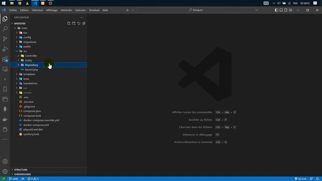The image size is (322, 181).
Task: Open the Sélection menu
Action: [x=37, y=10]
